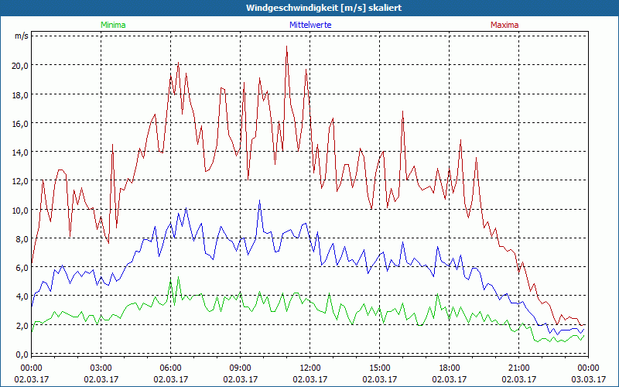
Task: Click the 03:00 time axis label
Action: [101, 368]
